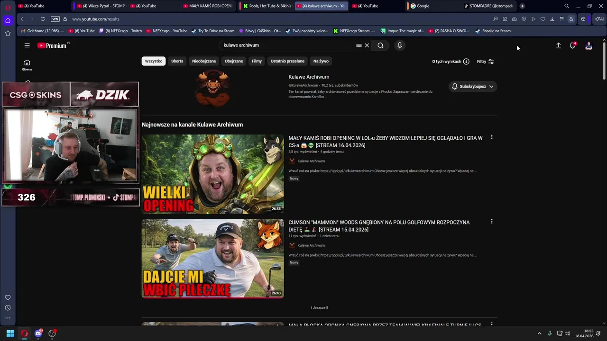Open O tych wynikach info
This screenshot has width=607, height=341.
click(451, 62)
